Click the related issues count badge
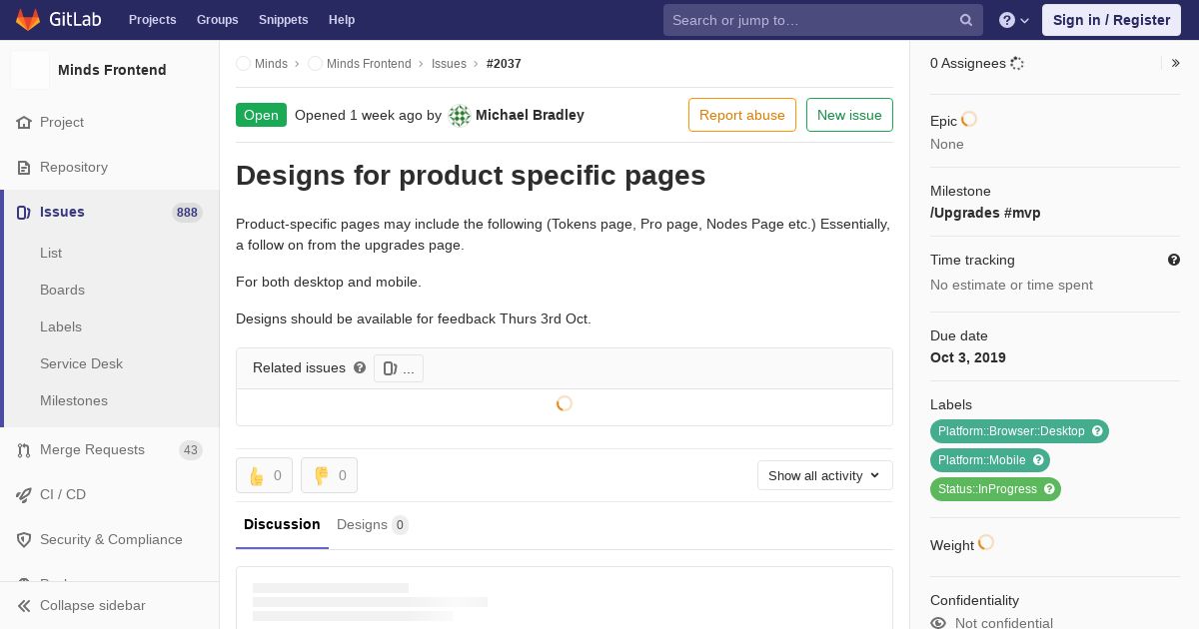Image resolution: width=1199 pixels, height=629 pixels. point(399,368)
